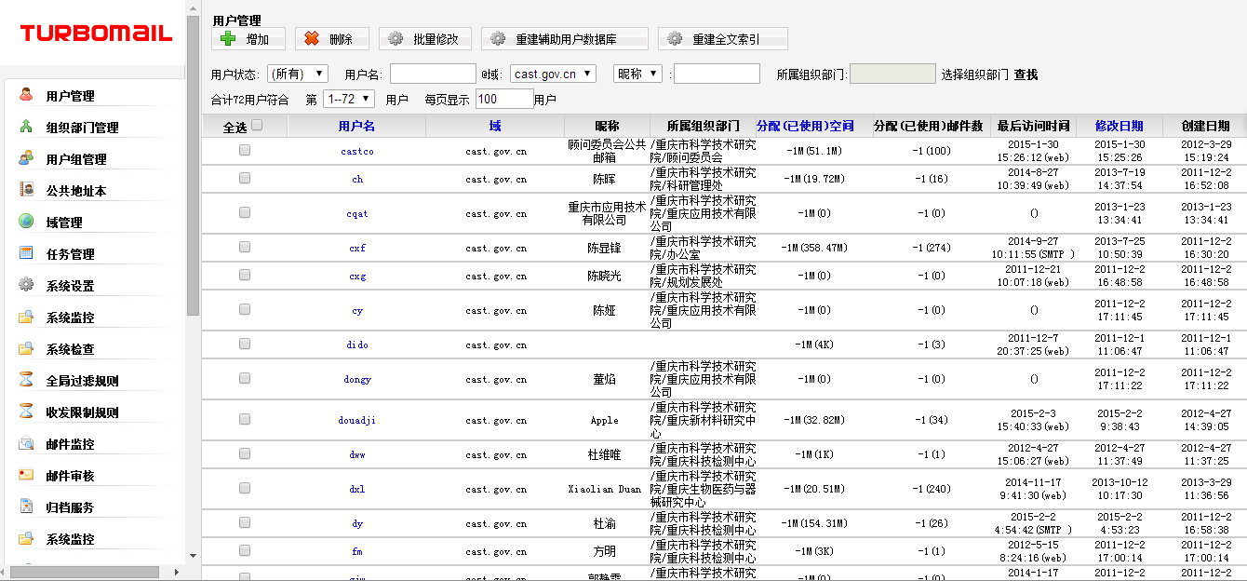
Task: Check the box for user dongy
Action: (245, 378)
